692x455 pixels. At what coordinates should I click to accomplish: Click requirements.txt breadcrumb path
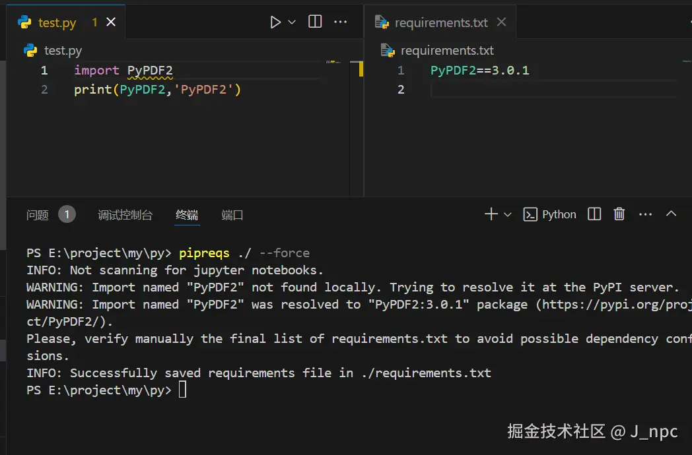tap(447, 51)
